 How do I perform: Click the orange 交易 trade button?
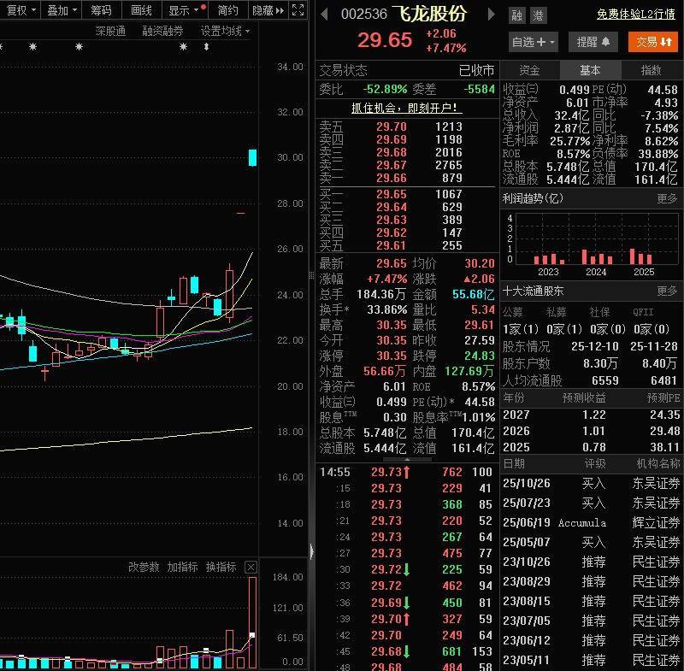[x=653, y=41]
